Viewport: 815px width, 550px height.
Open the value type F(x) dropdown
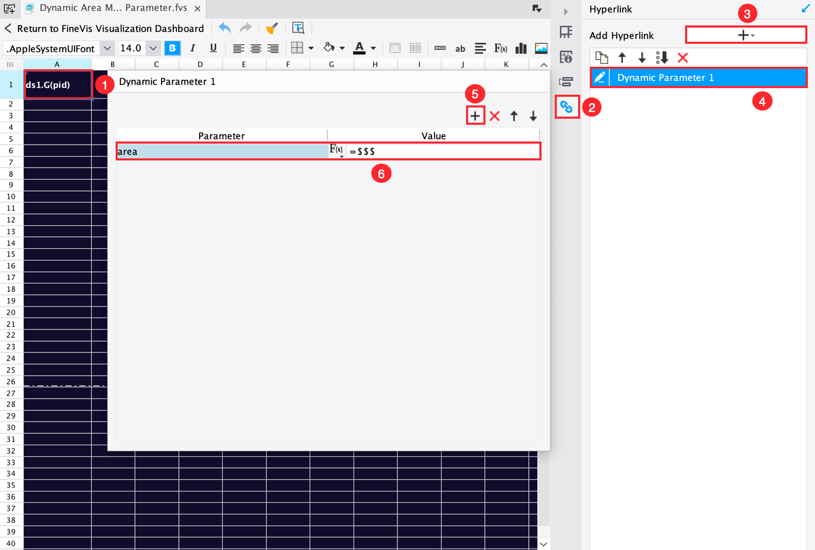point(337,151)
